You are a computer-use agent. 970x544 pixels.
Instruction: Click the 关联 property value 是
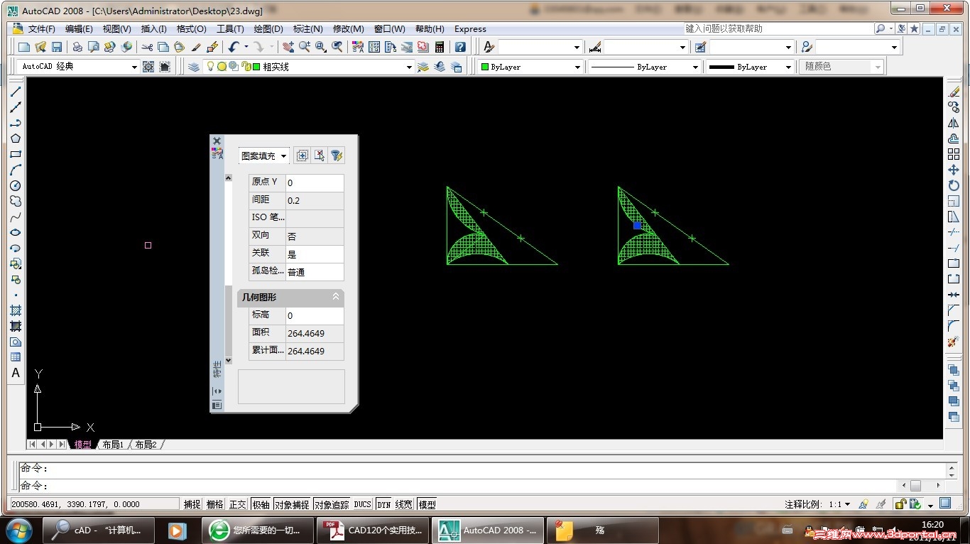click(x=315, y=254)
